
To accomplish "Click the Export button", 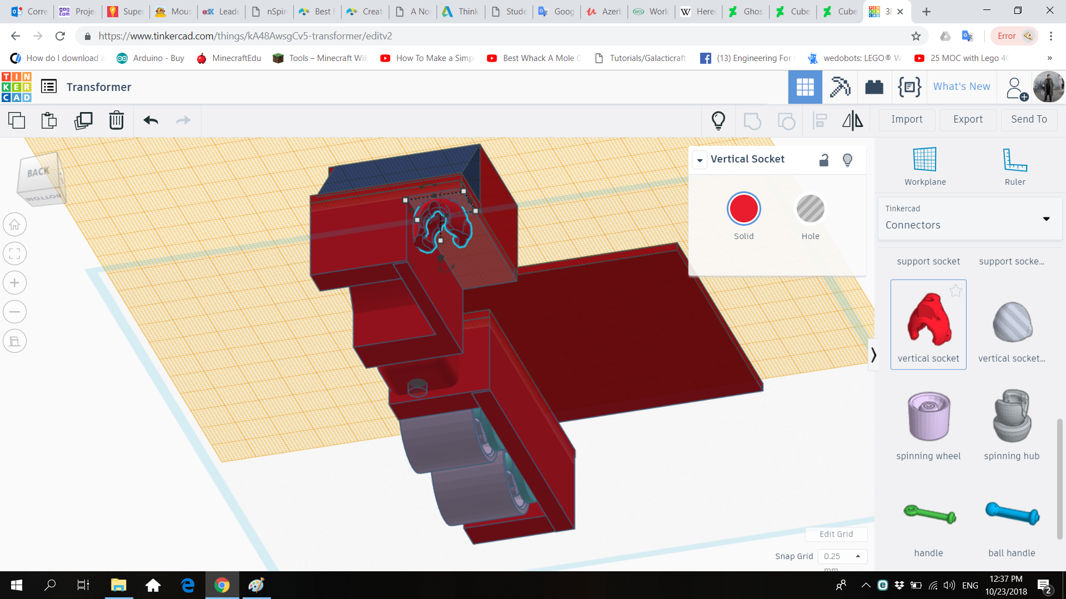I will click(967, 120).
